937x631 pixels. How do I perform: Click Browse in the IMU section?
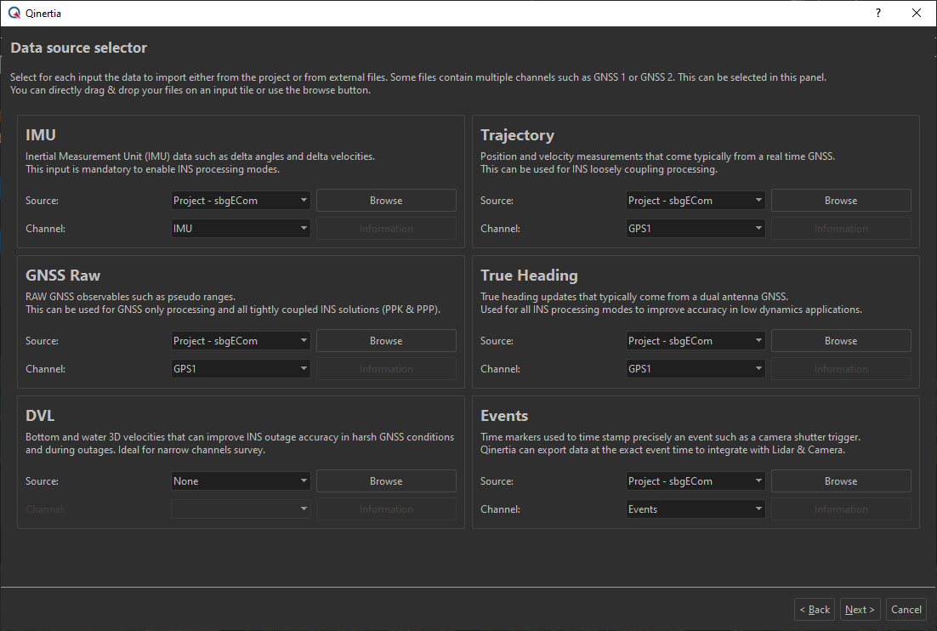tap(386, 201)
